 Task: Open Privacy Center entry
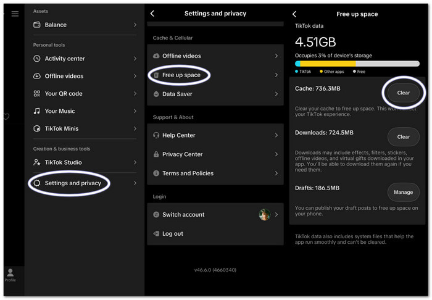tap(215, 154)
